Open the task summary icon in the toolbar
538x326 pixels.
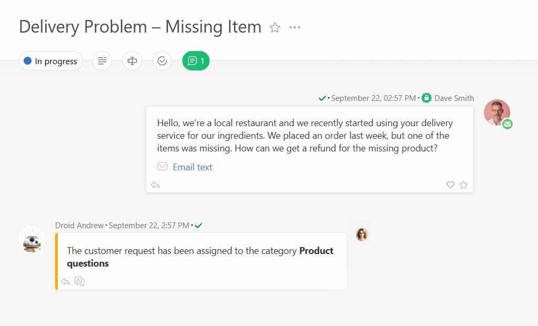tap(102, 60)
